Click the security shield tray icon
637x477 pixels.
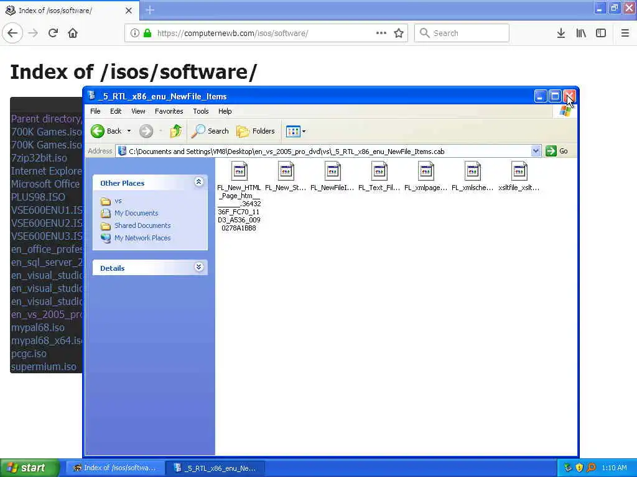579,468
